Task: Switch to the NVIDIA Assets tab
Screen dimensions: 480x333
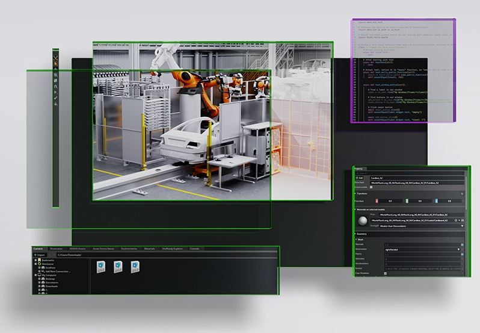Action: pos(78,248)
